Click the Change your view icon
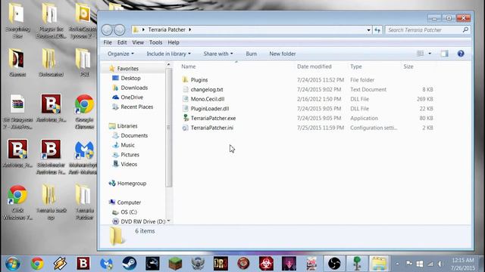 (421, 54)
